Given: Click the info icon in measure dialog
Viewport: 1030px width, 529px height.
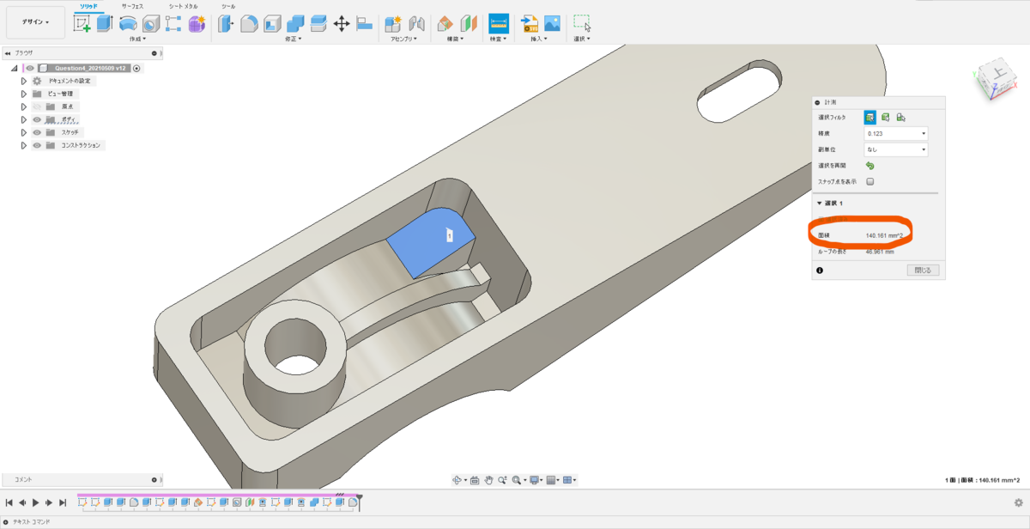Looking at the screenshot, I should point(820,270).
